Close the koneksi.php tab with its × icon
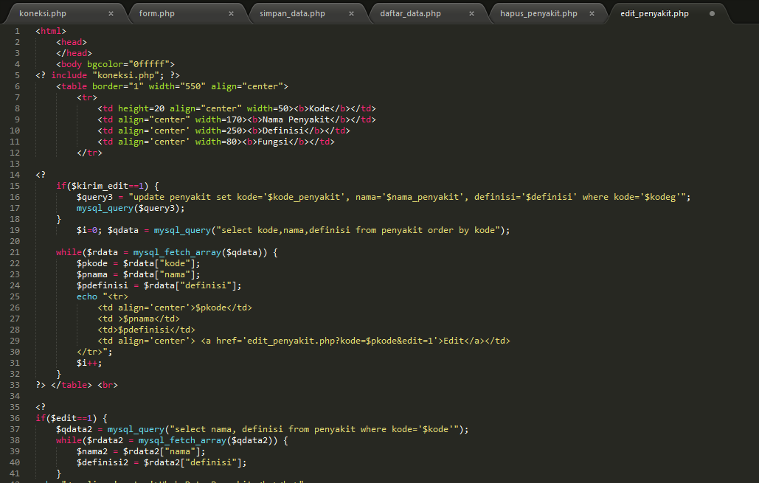The height and width of the screenshot is (483, 759). point(111,13)
